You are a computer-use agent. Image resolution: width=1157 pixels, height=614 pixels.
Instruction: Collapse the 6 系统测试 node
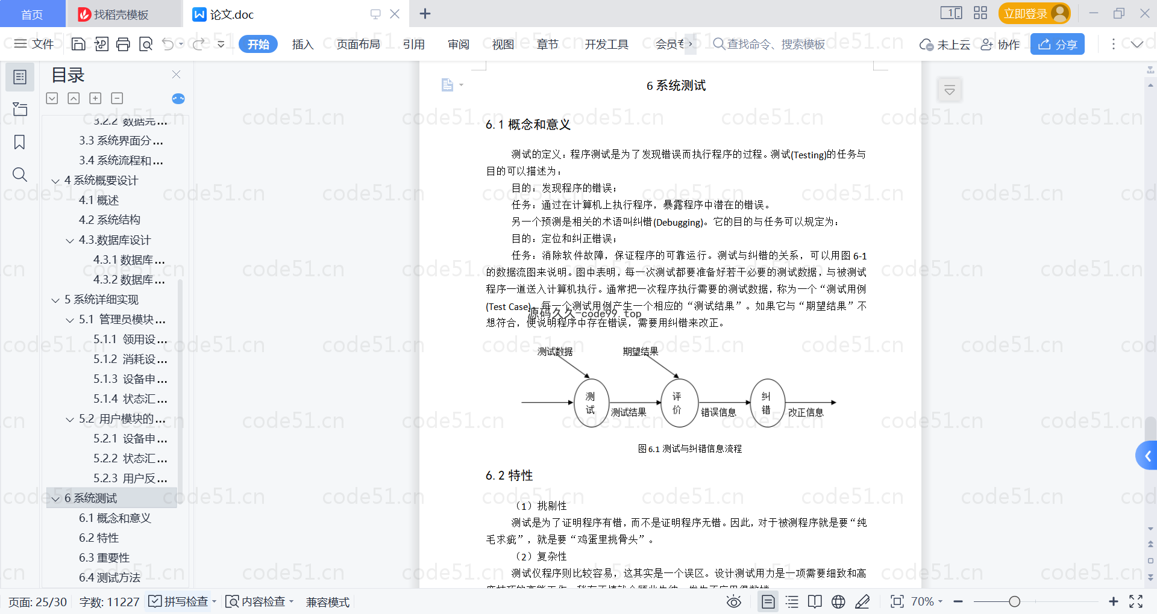(x=55, y=498)
